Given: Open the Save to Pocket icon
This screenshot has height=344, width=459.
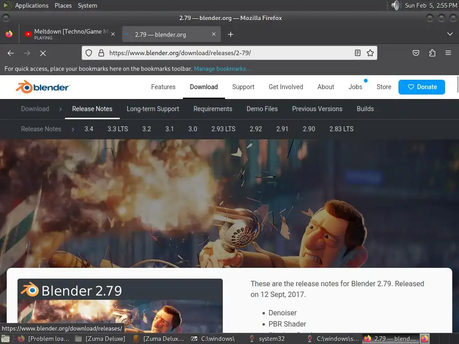Looking at the screenshot, I should pos(416,53).
